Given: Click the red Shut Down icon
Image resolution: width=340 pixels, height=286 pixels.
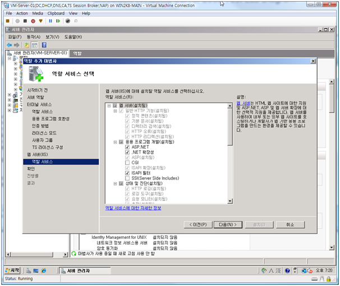Looking at the screenshot, I should point(33,21).
